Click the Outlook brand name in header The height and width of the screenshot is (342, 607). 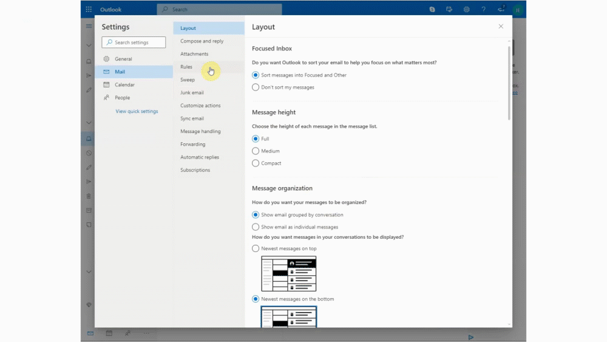[x=110, y=9]
